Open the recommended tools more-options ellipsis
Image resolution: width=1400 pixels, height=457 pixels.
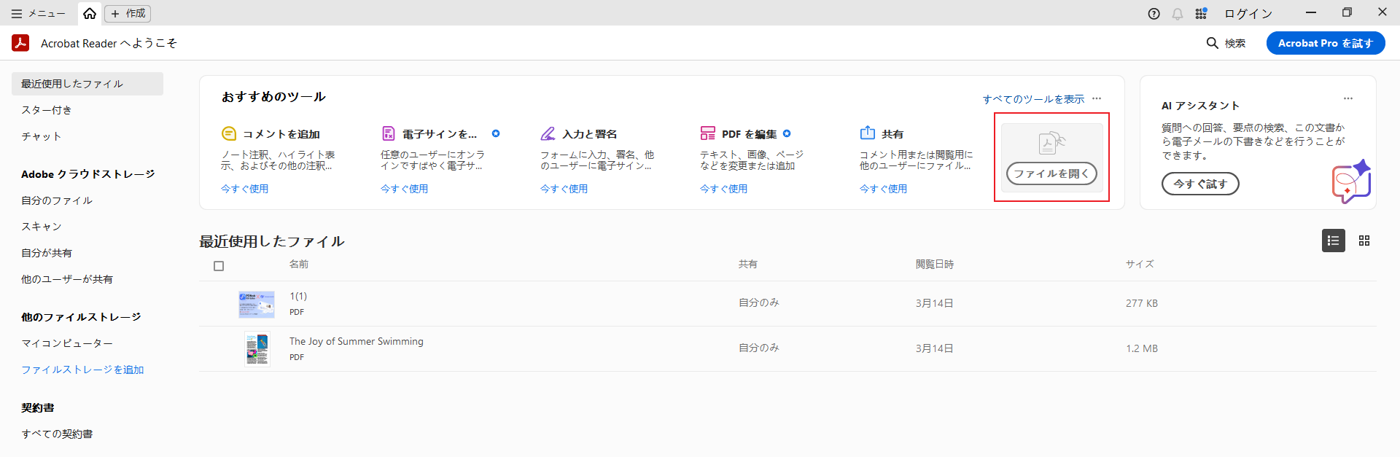pyautogui.click(x=1097, y=98)
